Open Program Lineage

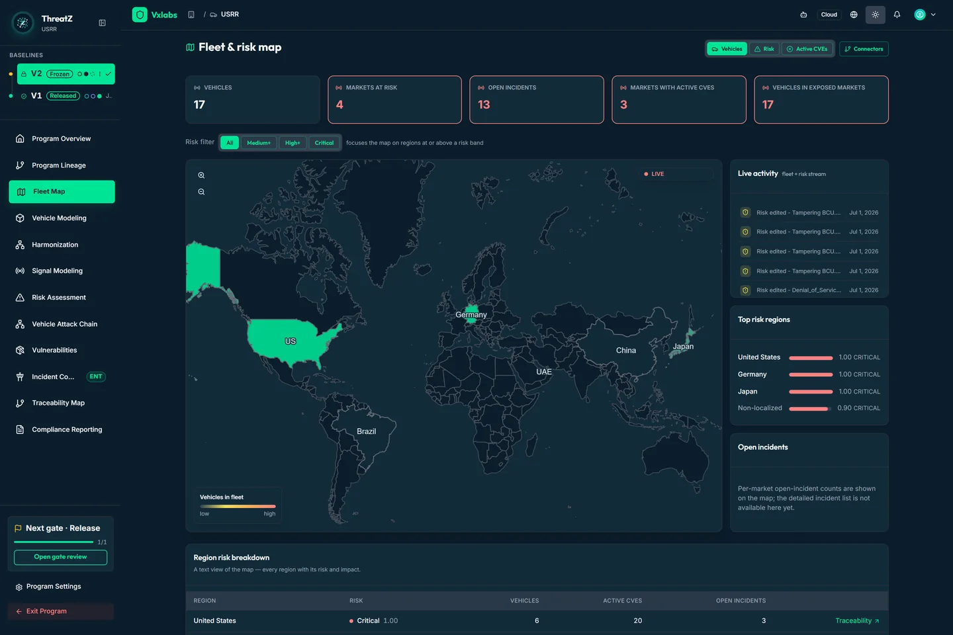pyautogui.click(x=62, y=165)
